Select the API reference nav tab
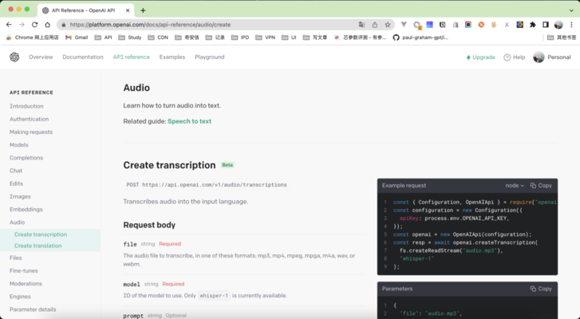580x319 pixels. pyautogui.click(x=132, y=57)
